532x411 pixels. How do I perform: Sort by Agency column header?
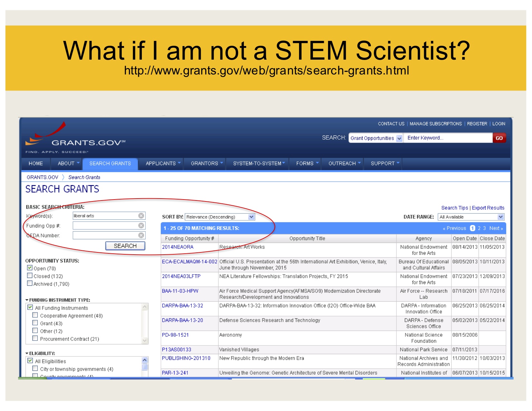point(423,239)
